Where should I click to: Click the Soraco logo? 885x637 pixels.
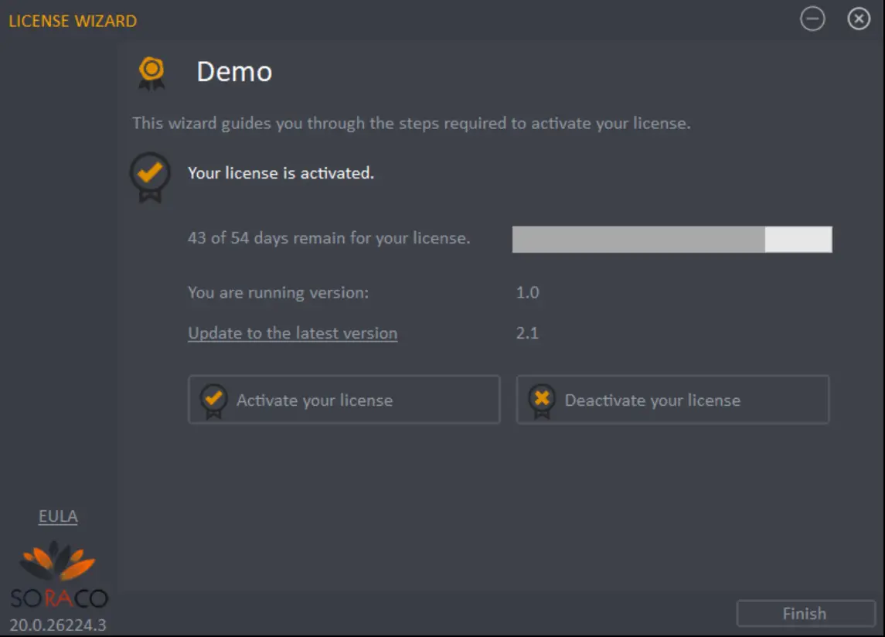tap(58, 574)
